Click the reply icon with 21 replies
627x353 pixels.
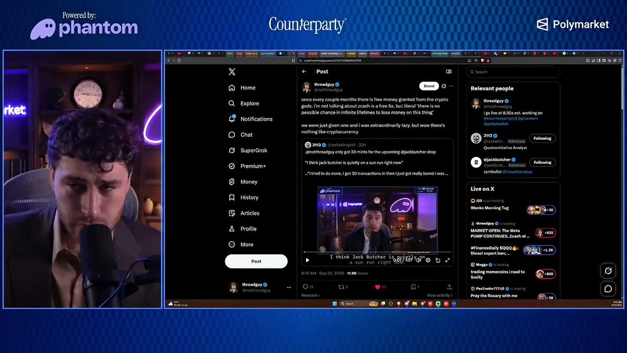pyautogui.click(x=305, y=287)
